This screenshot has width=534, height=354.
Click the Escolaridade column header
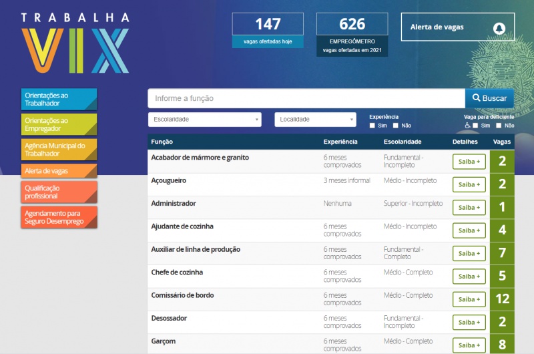pos(403,142)
